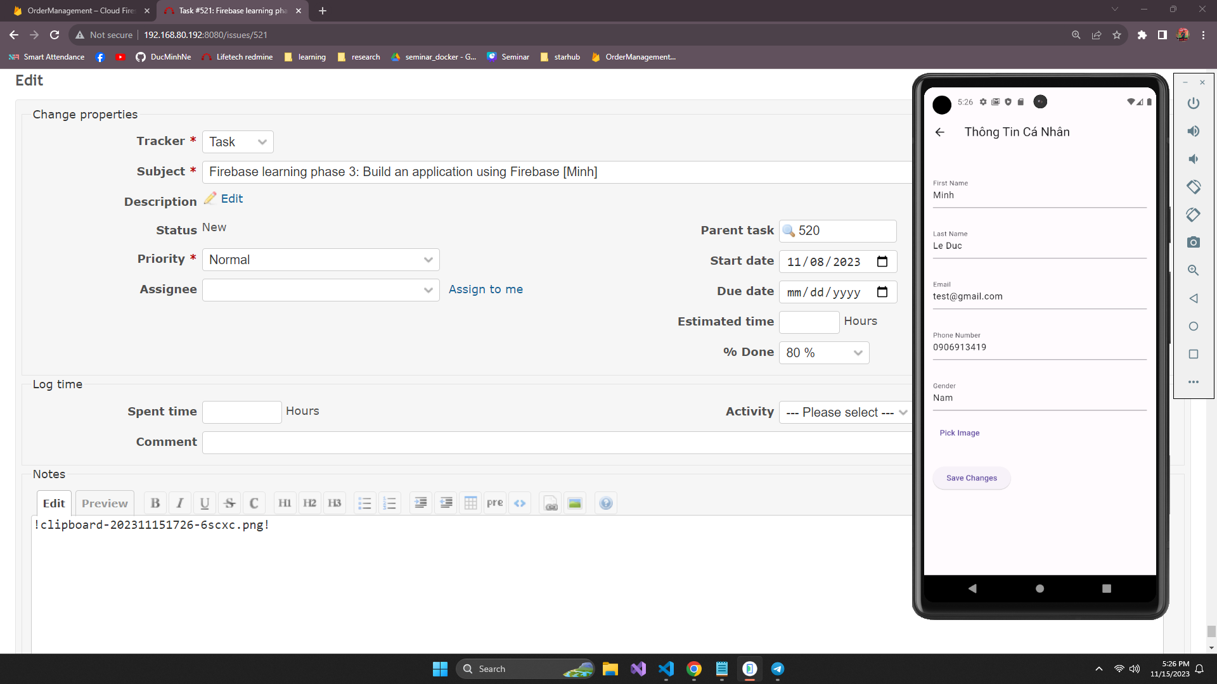Click the Estimated time hours input field

point(809,322)
